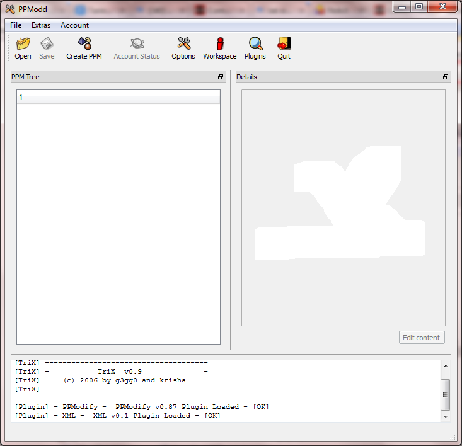Open the Workspace toolbar item
The image size is (462, 446).
click(220, 49)
